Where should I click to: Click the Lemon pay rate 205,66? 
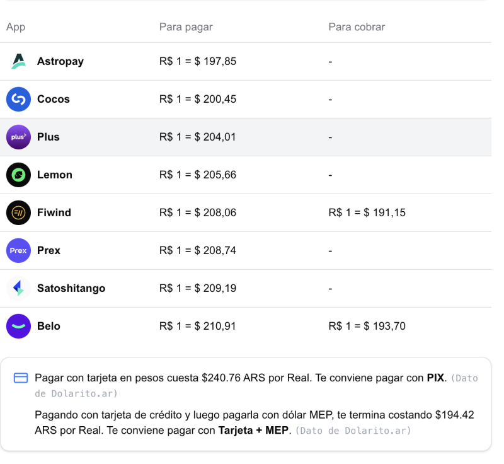coord(198,175)
